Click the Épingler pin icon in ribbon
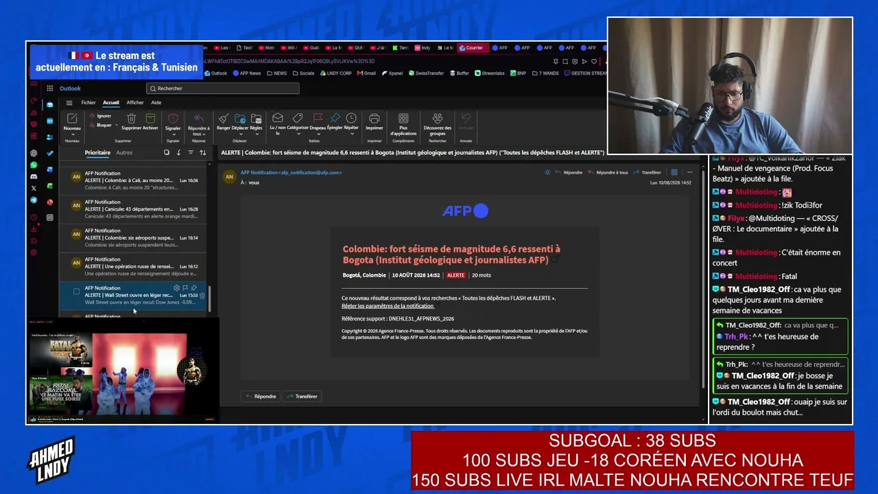 [x=335, y=119]
